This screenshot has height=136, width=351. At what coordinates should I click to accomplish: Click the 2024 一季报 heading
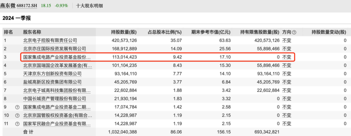coord(17,18)
